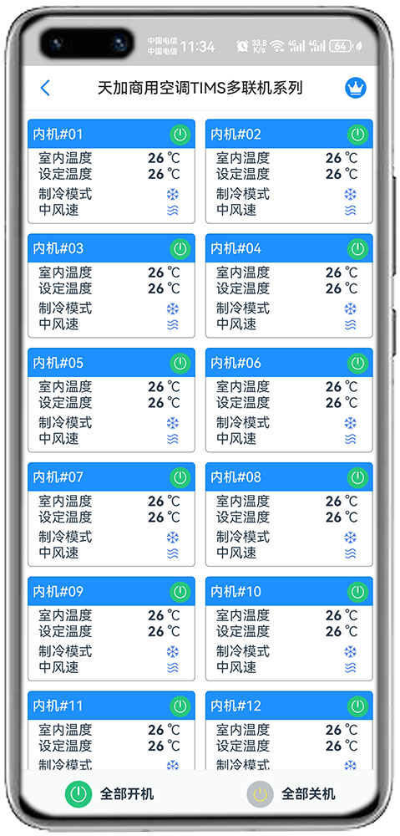Tap fan speed wave icon in unit #08
400x836 pixels.
[350, 553]
